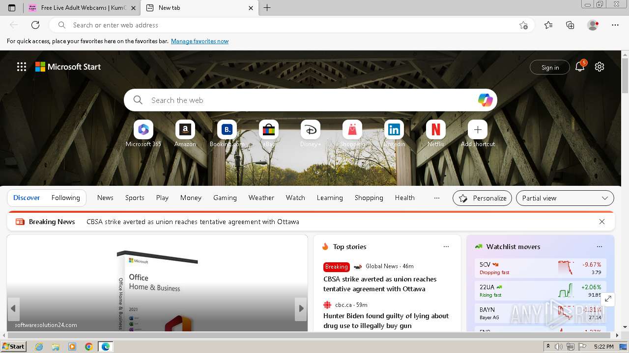629x353 pixels.
Task: Open the Health category
Action: [x=405, y=198]
